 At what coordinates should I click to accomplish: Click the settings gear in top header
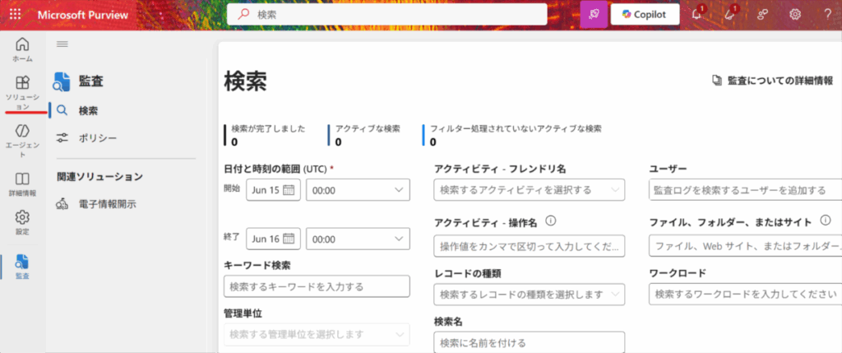pos(795,14)
